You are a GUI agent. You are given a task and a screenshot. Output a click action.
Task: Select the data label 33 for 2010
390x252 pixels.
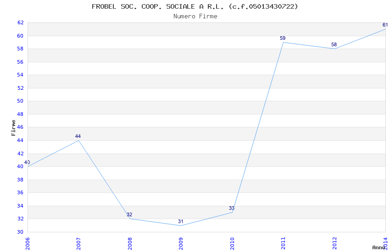click(x=232, y=208)
